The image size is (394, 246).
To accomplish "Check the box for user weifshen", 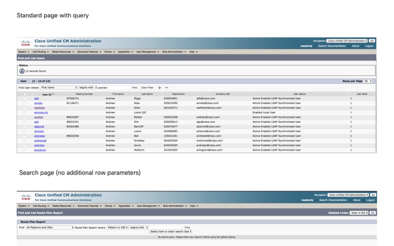I will tap(25, 108).
